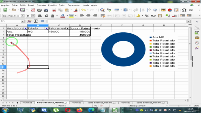Image resolution: width=201 pixels, height=113 pixels.
Task: Open the Arquivo menu
Action: click(5, 5)
